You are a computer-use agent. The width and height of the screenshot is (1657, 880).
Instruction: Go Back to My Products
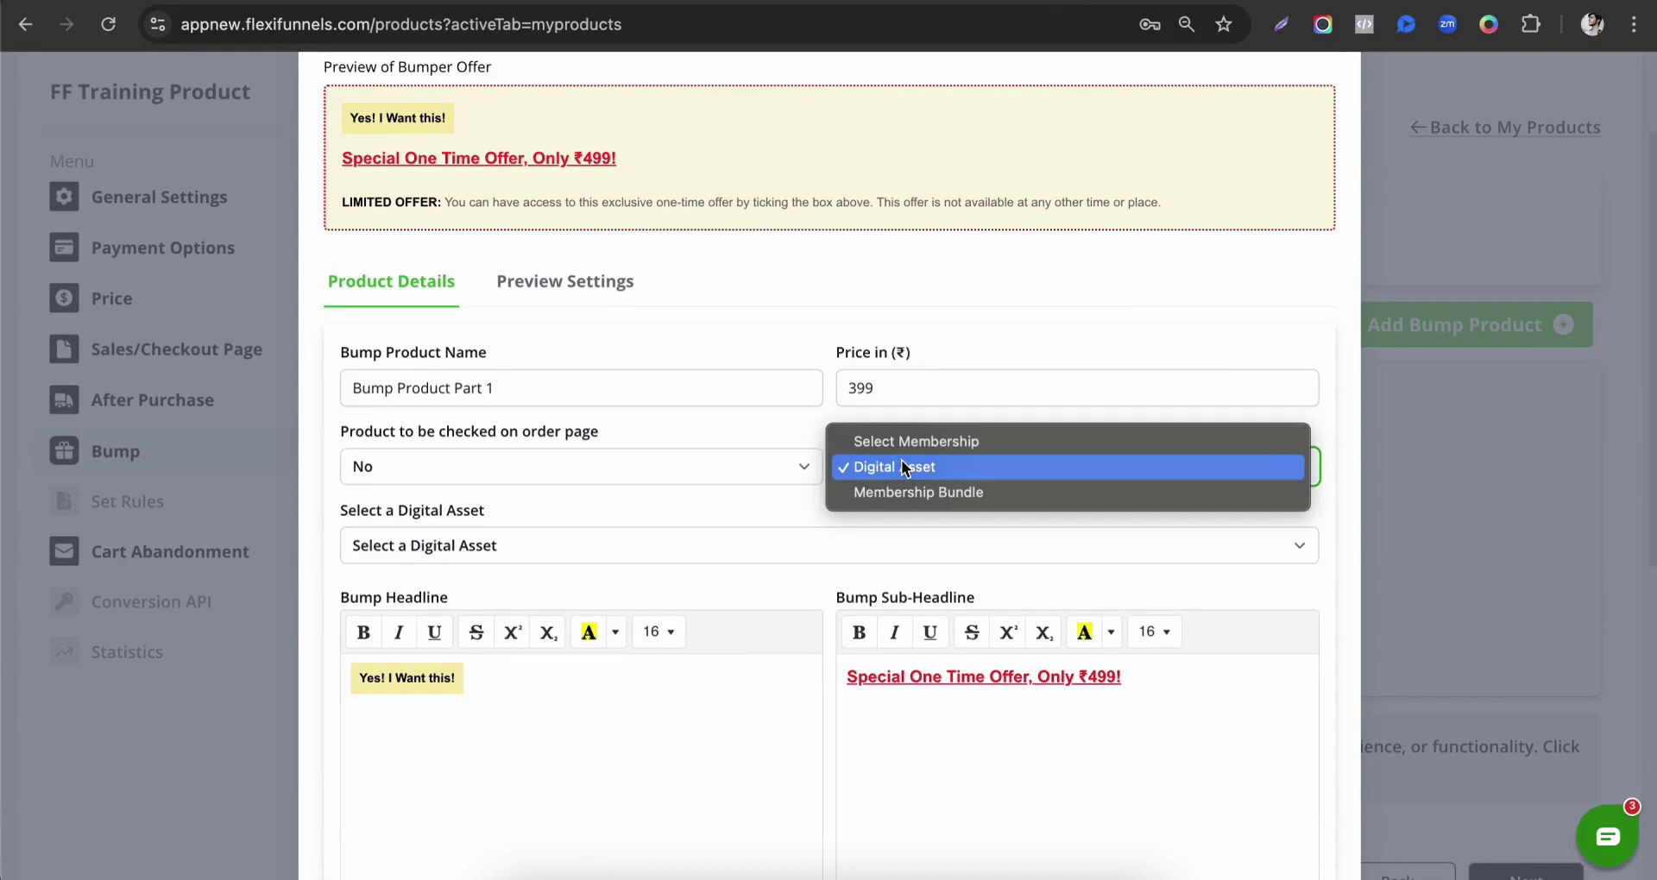(x=1505, y=128)
